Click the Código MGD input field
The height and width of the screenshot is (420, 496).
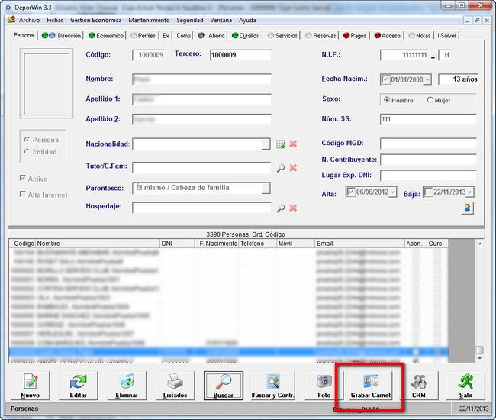tap(428, 144)
